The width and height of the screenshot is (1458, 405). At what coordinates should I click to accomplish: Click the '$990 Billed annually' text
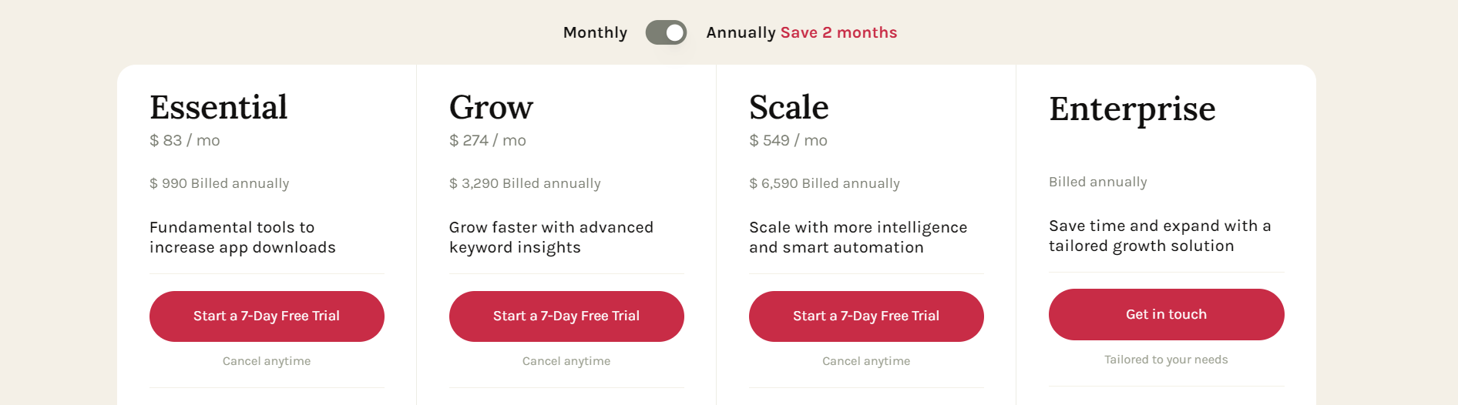tap(220, 183)
